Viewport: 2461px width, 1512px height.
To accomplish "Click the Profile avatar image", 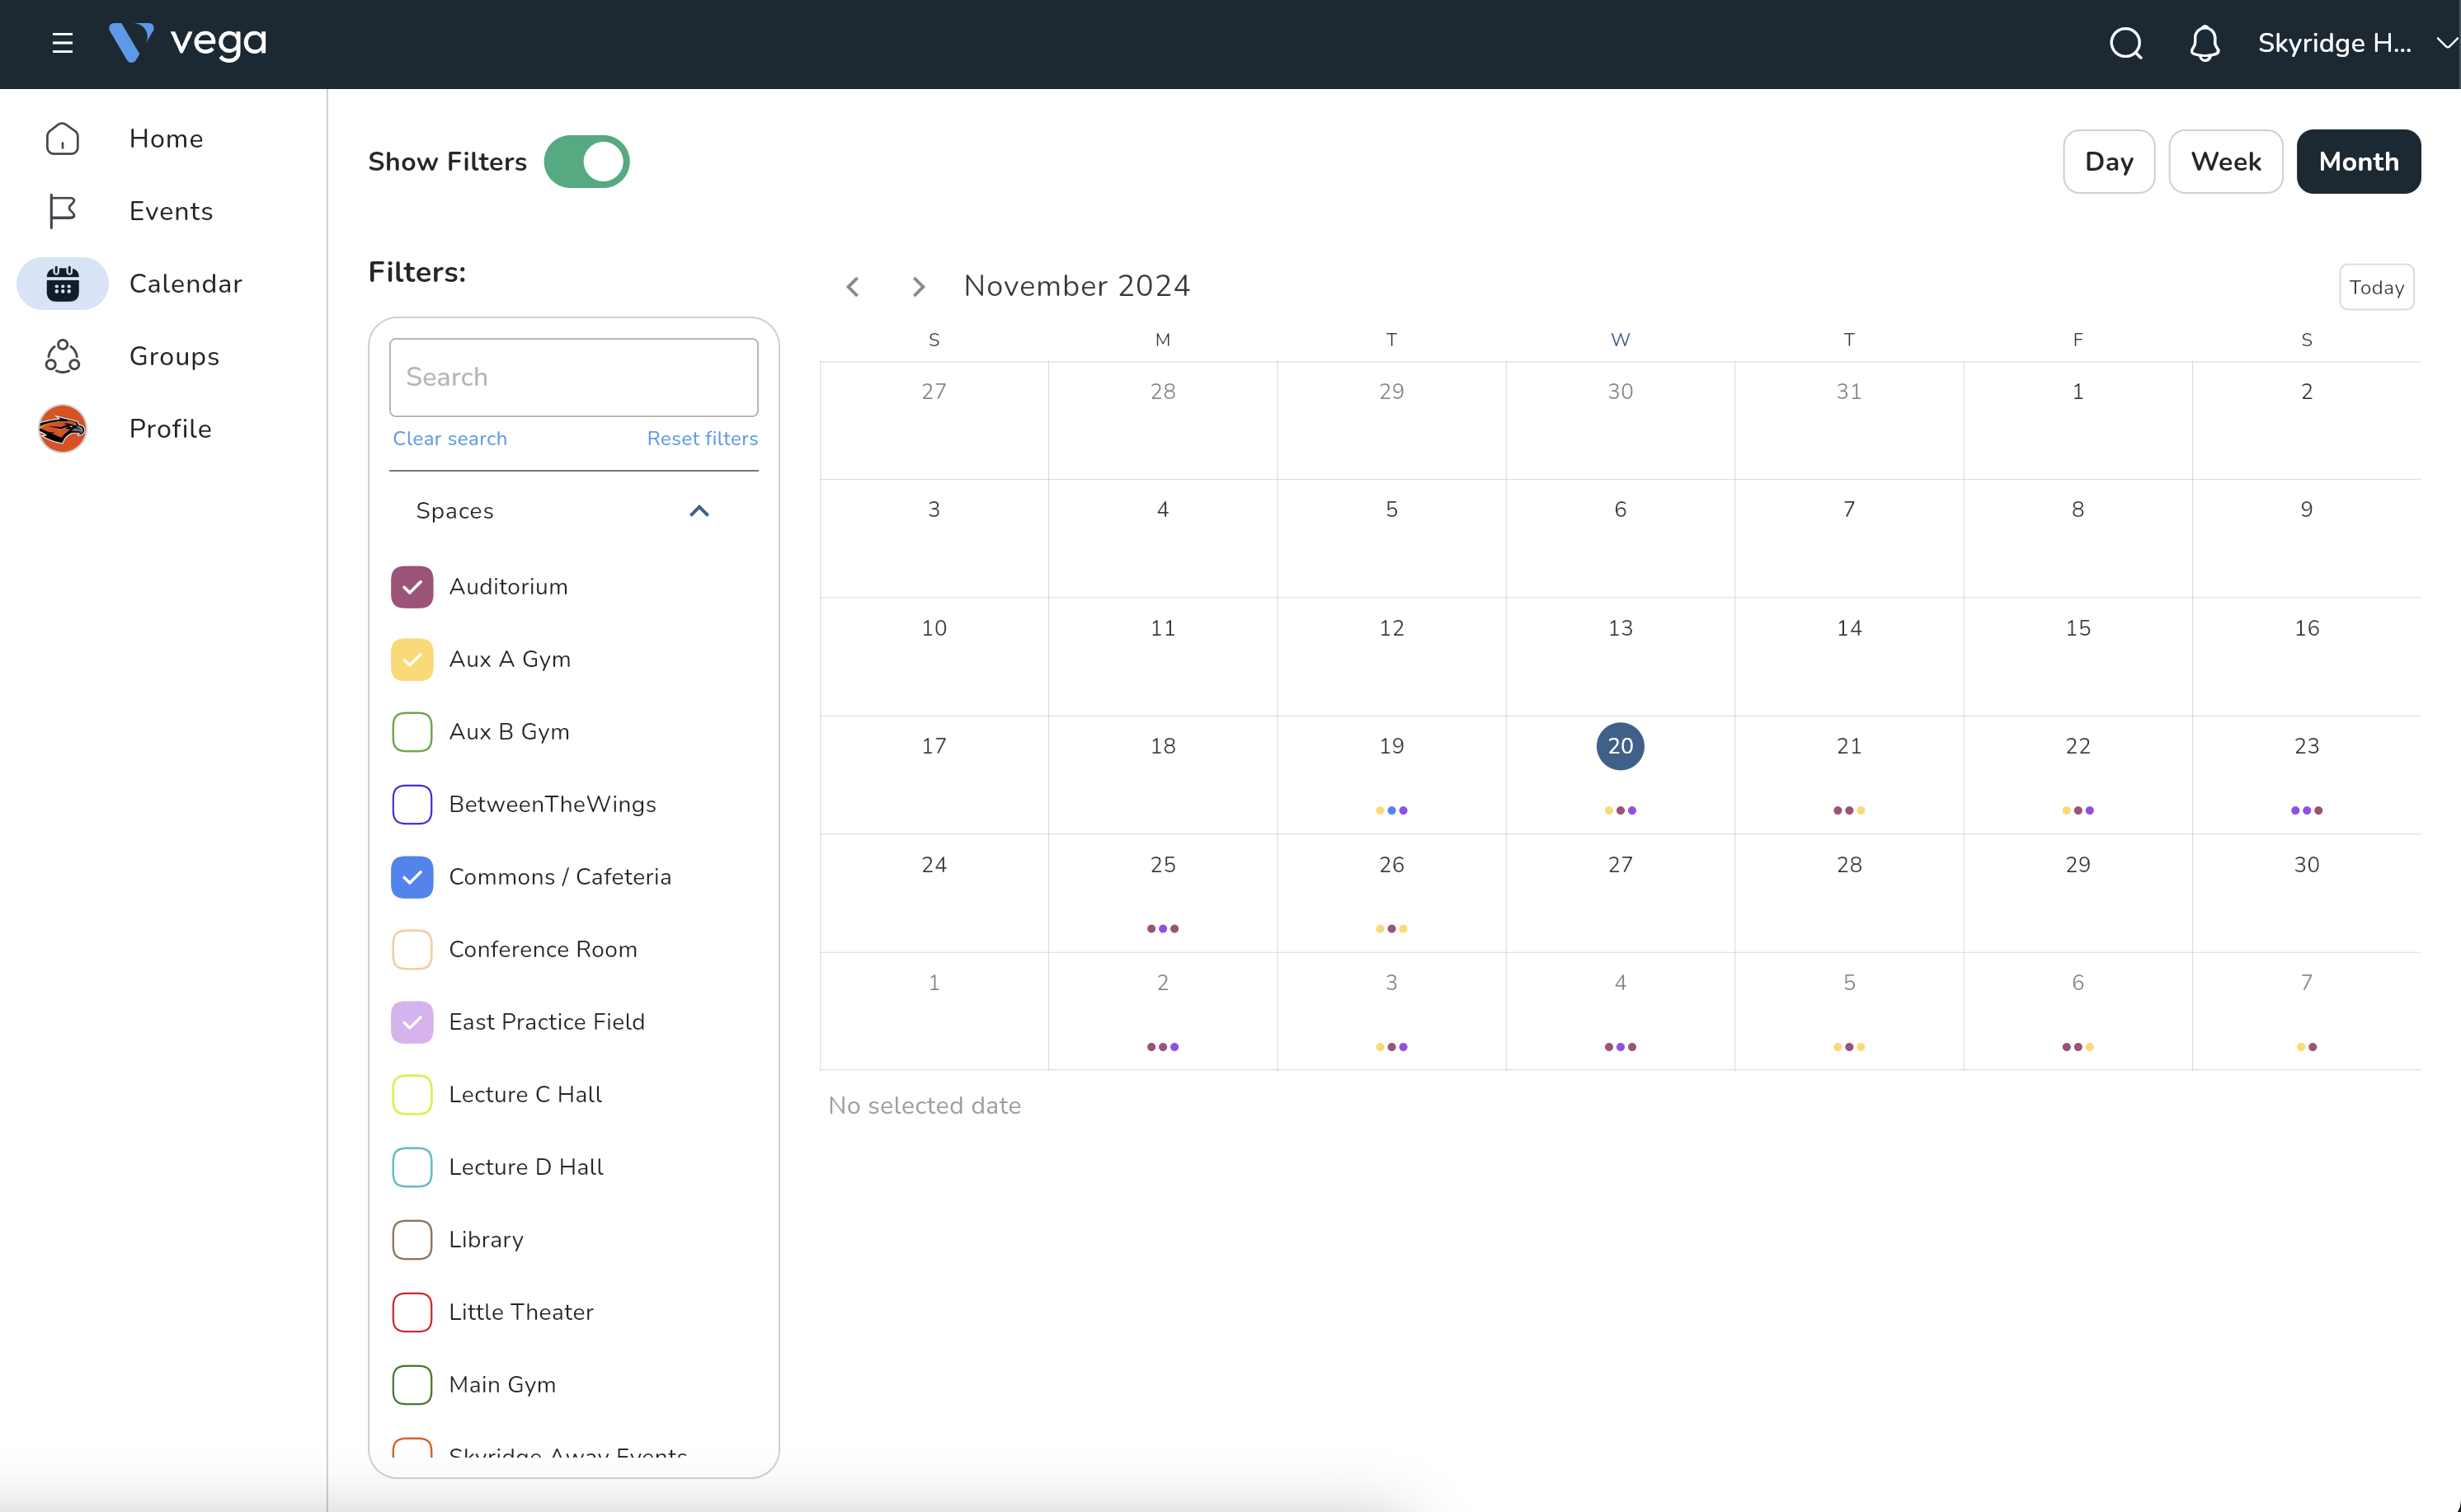I will [x=62, y=429].
